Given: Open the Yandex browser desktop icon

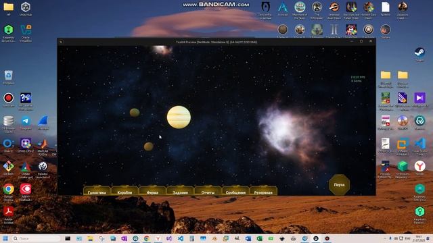Looking at the screenshot, I should click(x=419, y=168).
